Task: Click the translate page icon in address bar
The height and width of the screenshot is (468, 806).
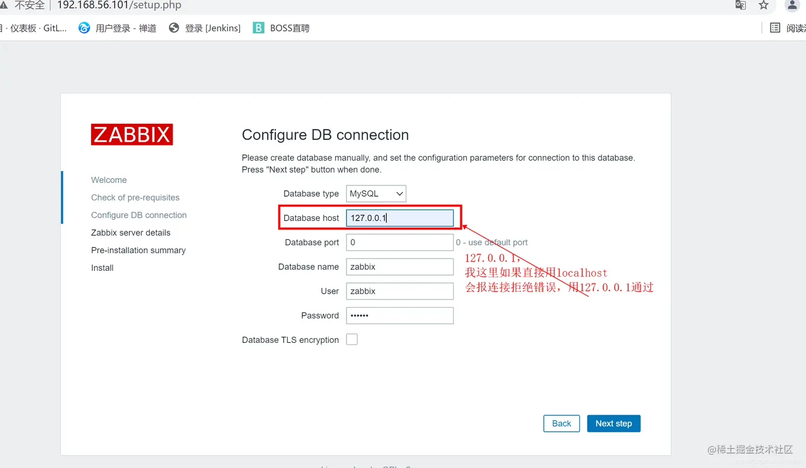Action: 740,5
